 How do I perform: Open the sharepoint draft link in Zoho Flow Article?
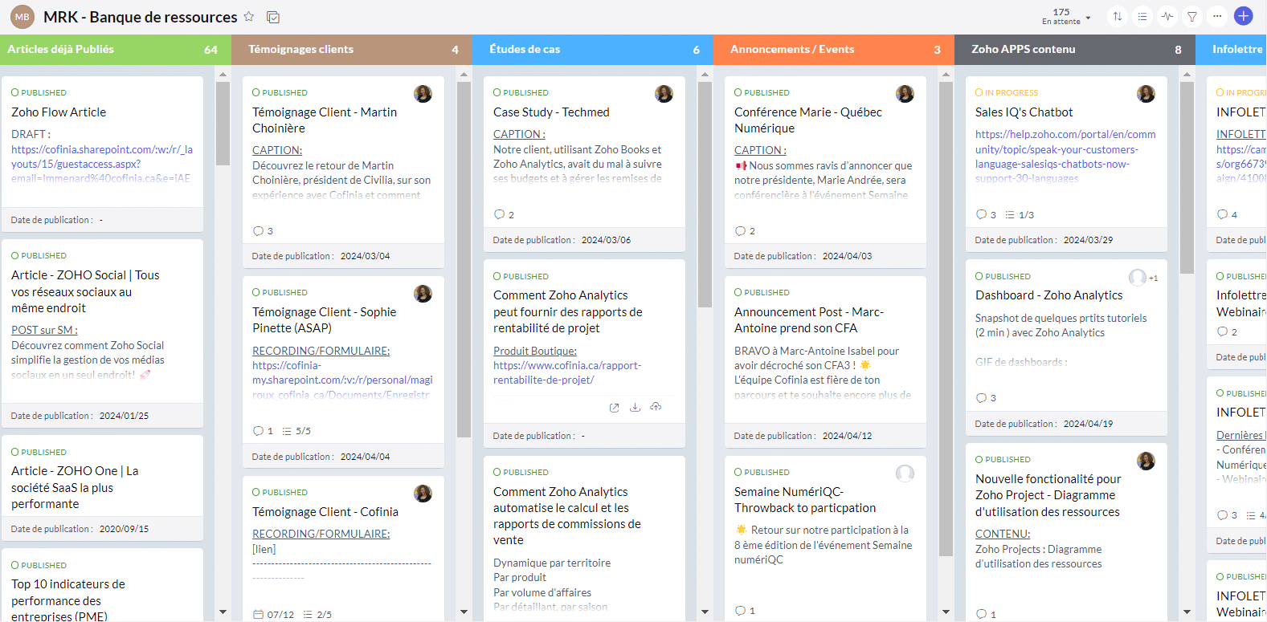[102, 164]
